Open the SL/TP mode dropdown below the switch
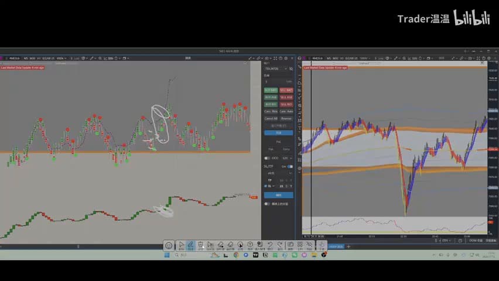 click(x=279, y=173)
